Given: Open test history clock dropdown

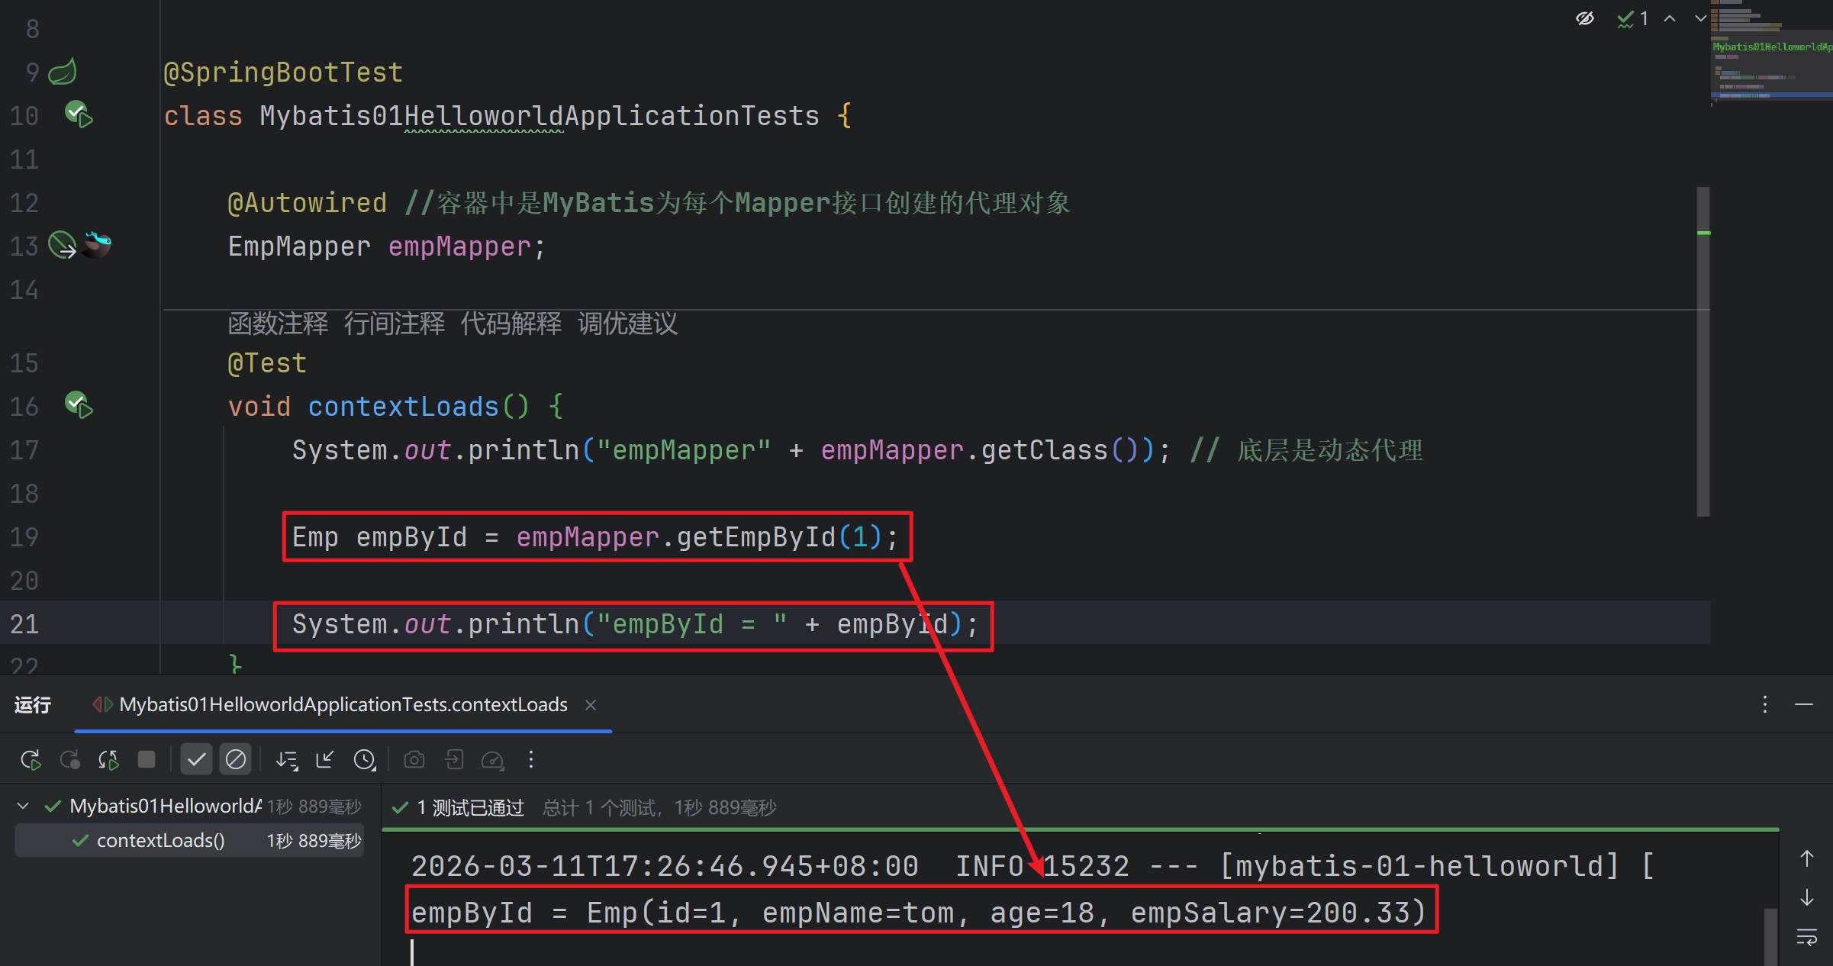Looking at the screenshot, I should click(365, 759).
